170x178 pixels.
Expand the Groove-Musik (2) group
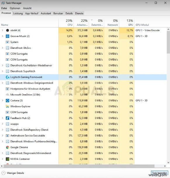pyautogui.click(x=2, y=36)
